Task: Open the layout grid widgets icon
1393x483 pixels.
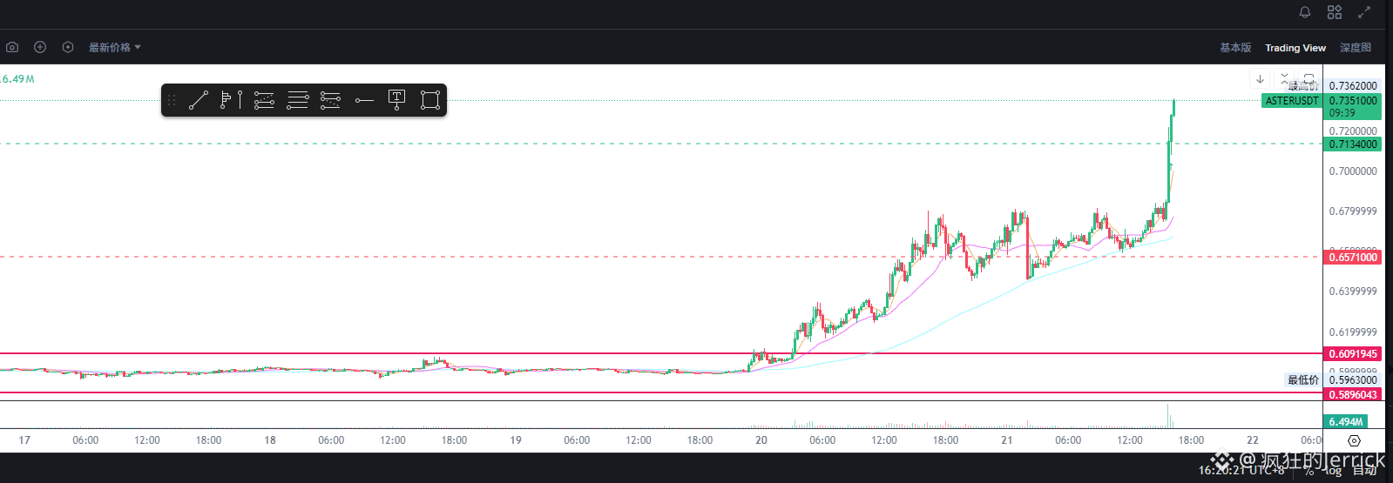Action: point(1335,12)
